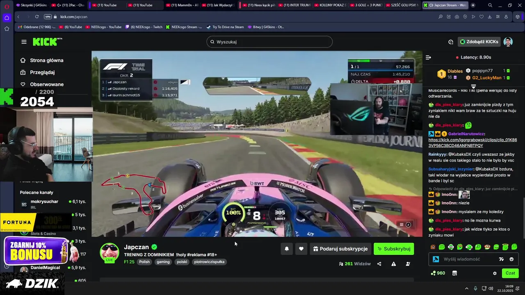Open Japczan's channel avatar

(110, 252)
